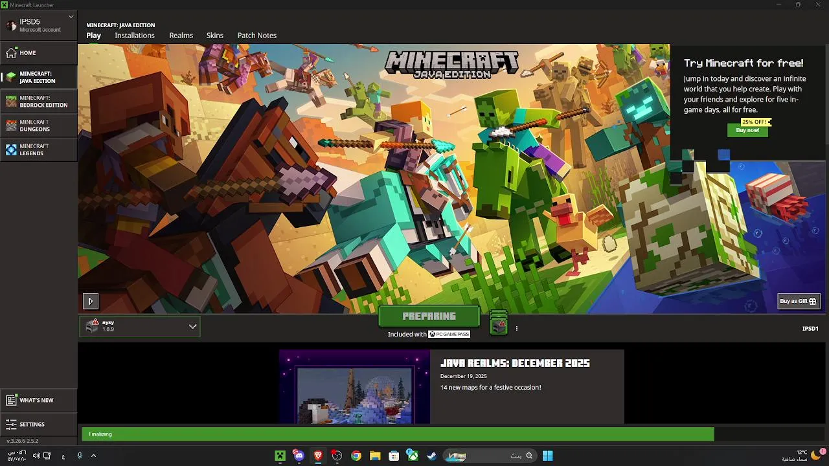Expand the hidden system tray icons chevron
Image resolution: width=829 pixels, height=466 pixels.
[93, 456]
